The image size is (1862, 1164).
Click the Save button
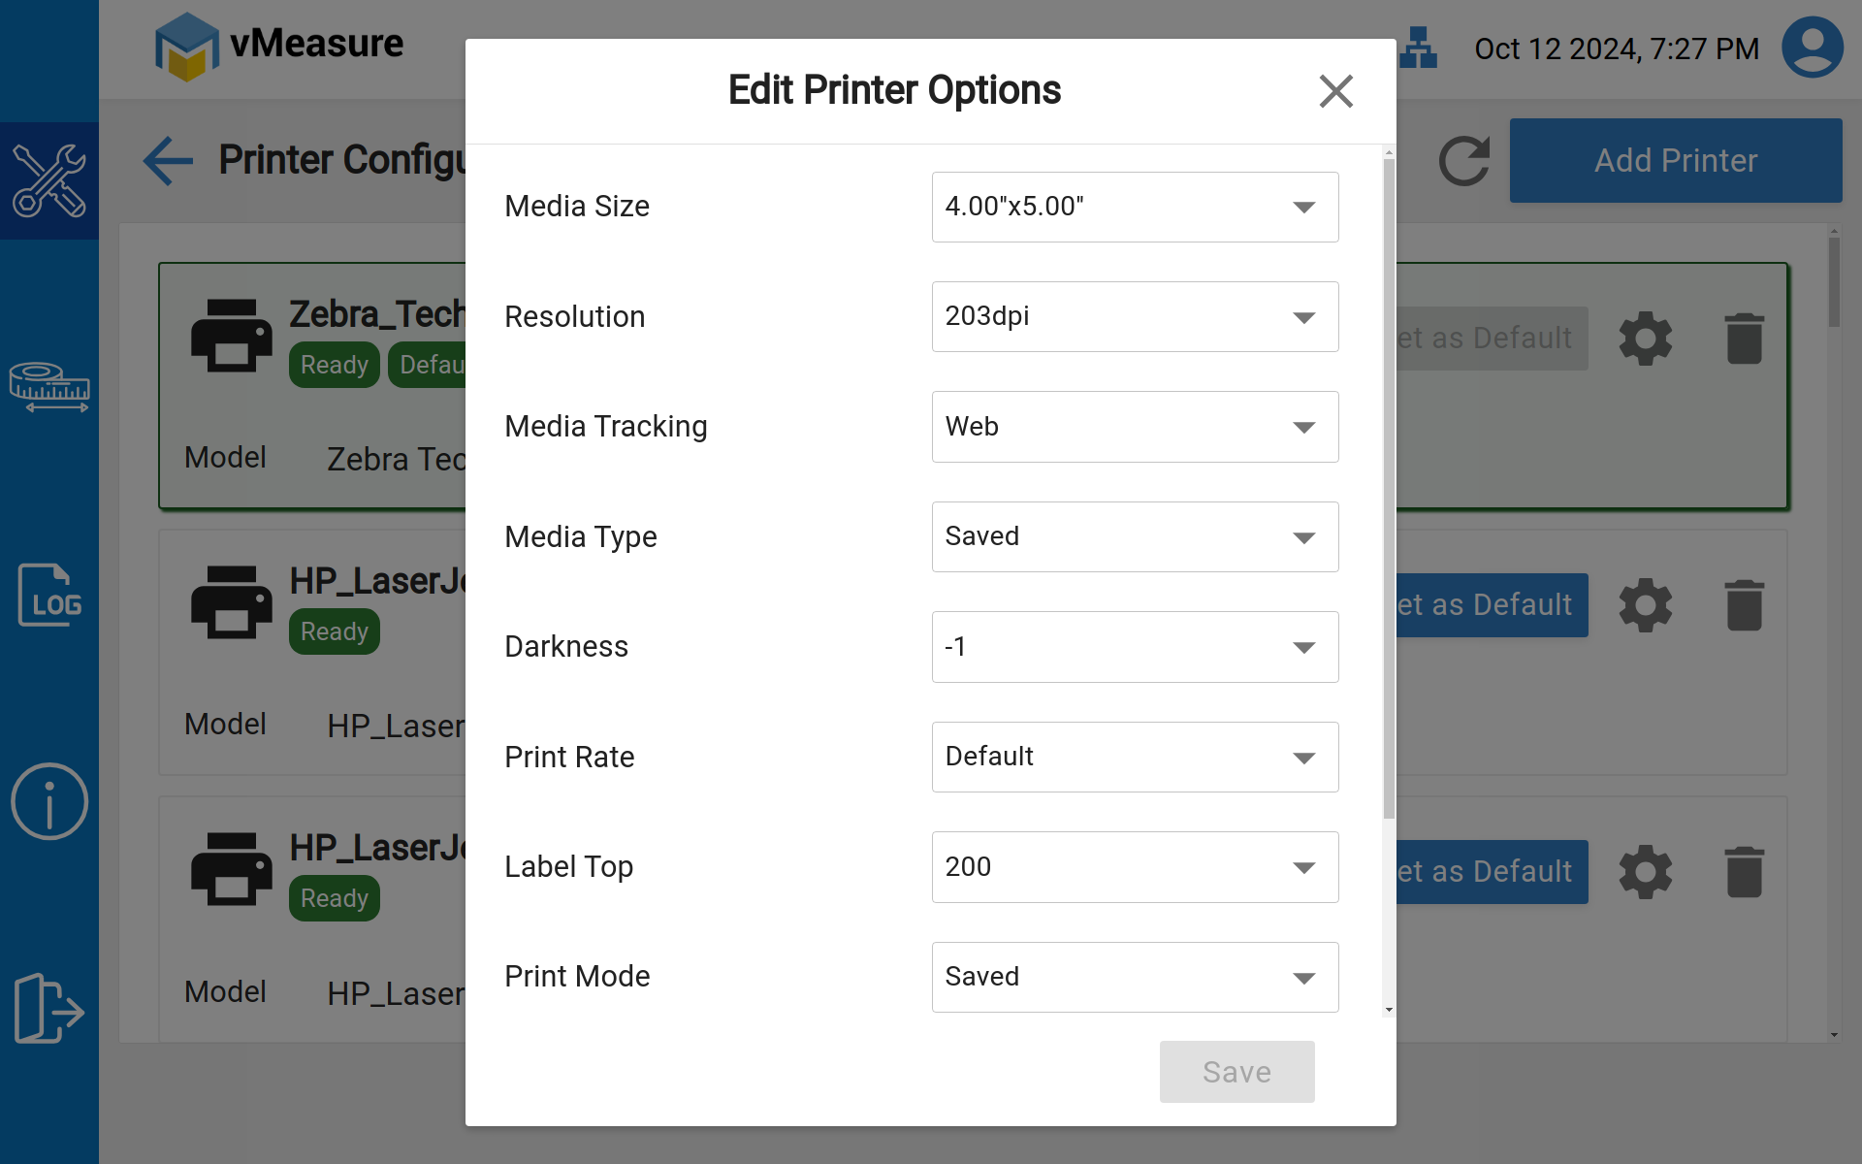tap(1236, 1072)
